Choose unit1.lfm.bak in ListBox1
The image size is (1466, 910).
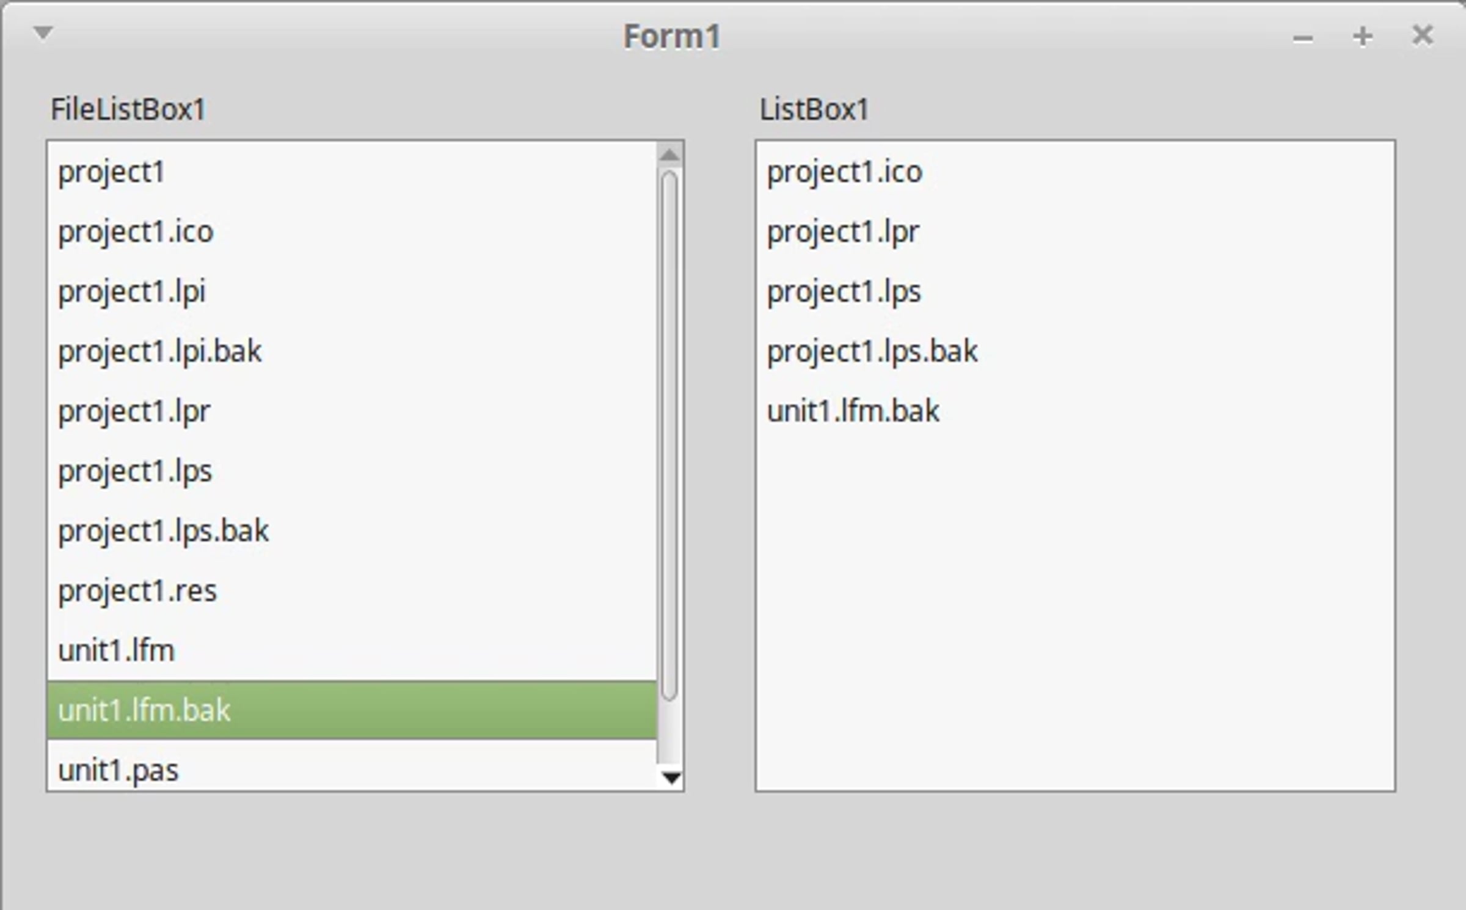[x=1075, y=412]
